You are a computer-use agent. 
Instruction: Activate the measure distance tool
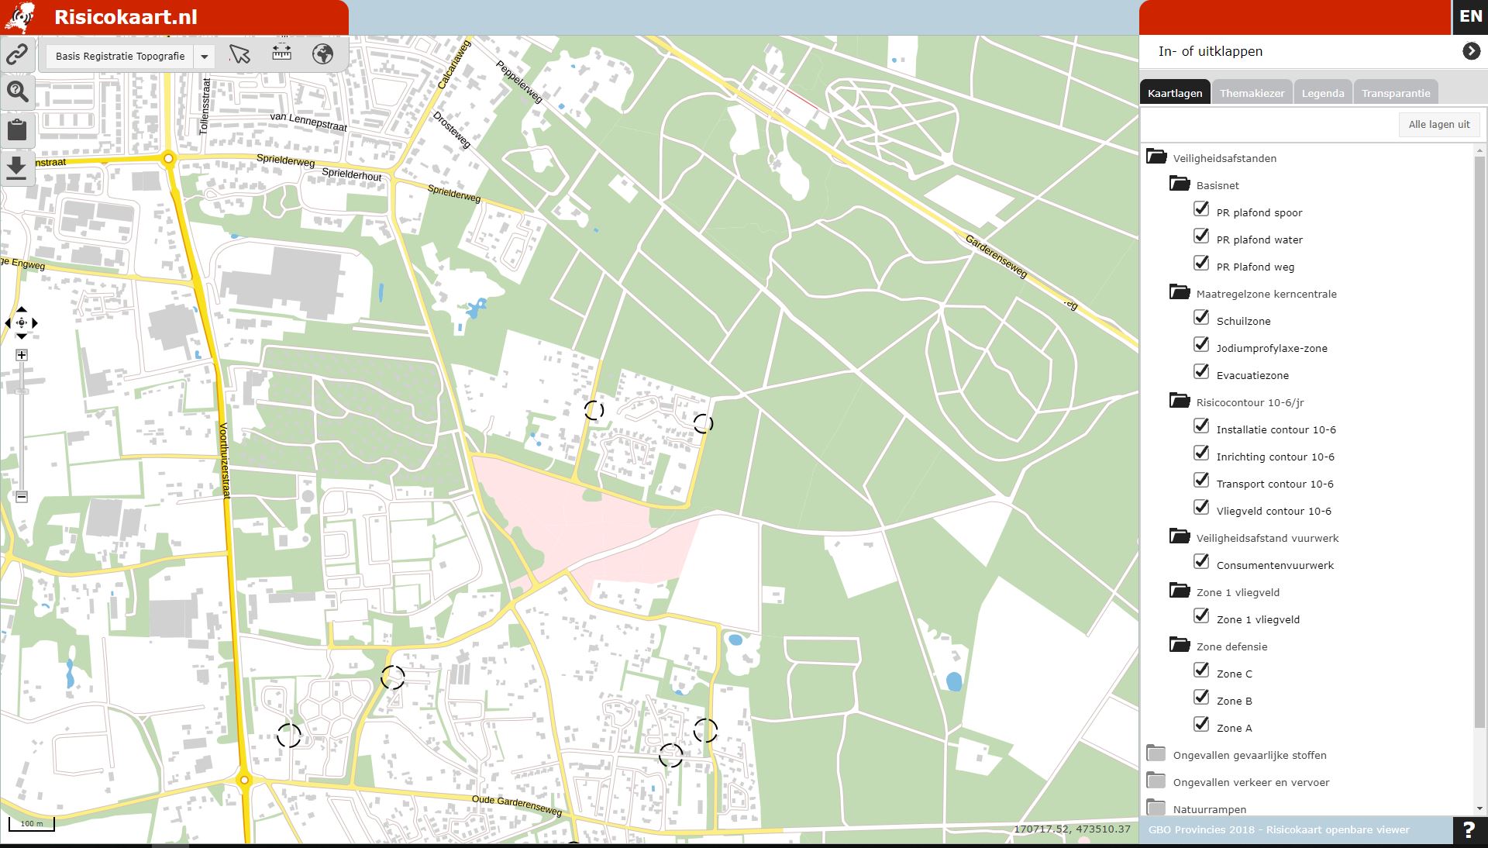point(281,54)
